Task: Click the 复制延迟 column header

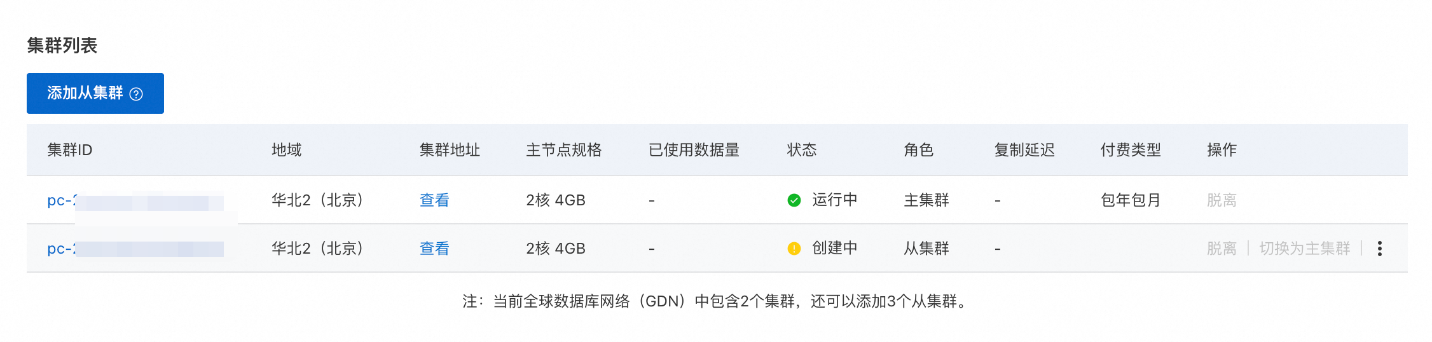Action: (1024, 150)
